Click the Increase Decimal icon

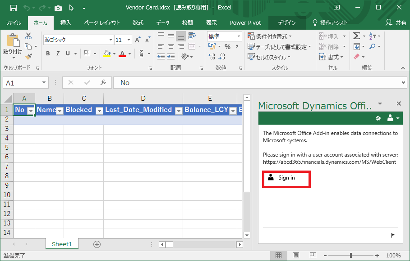[x=212, y=56]
